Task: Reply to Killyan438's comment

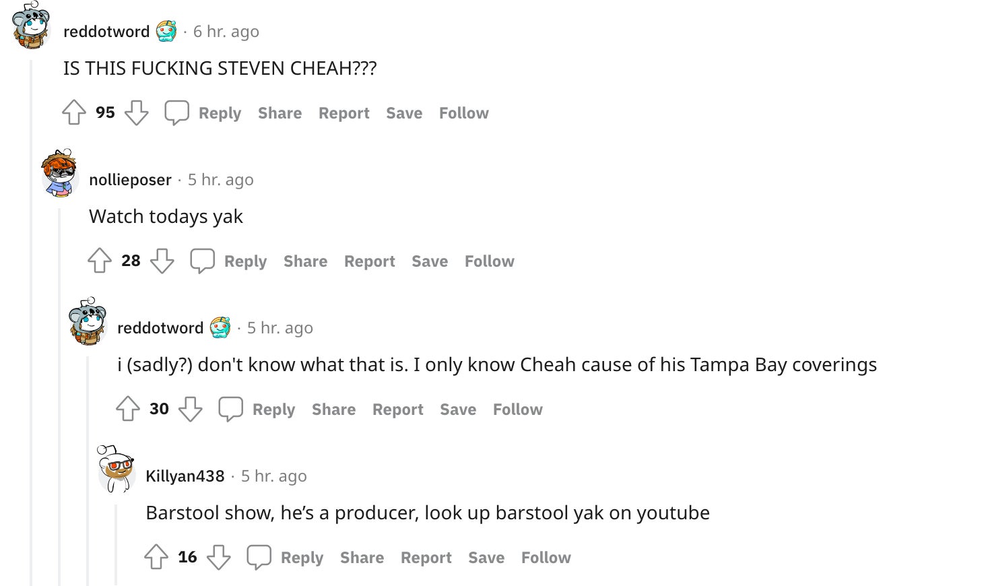Action: [x=289, y=557]
